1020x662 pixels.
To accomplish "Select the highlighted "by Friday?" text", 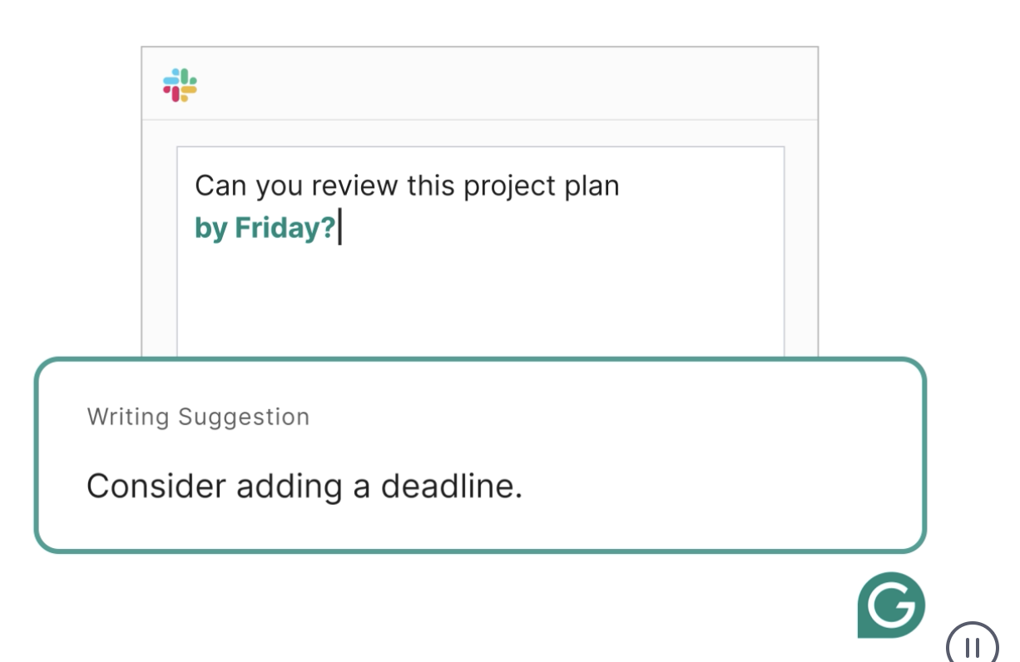I will (265, 228).
